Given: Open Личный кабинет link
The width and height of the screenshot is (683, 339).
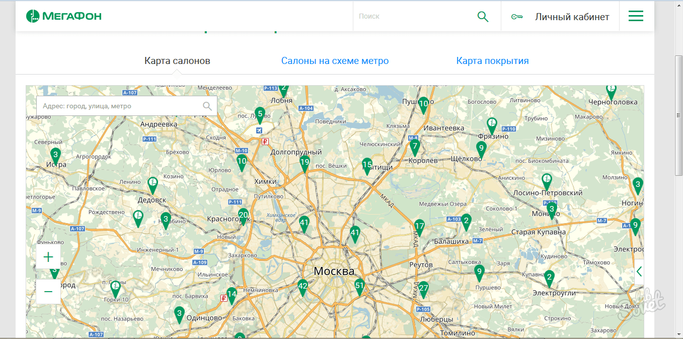Looking at the screenshot, I should [572, 17].
